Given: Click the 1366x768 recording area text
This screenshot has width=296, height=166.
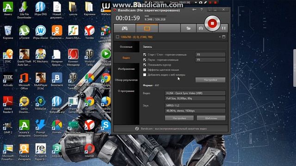Looking at the screenshot, I should pos(136,37).
